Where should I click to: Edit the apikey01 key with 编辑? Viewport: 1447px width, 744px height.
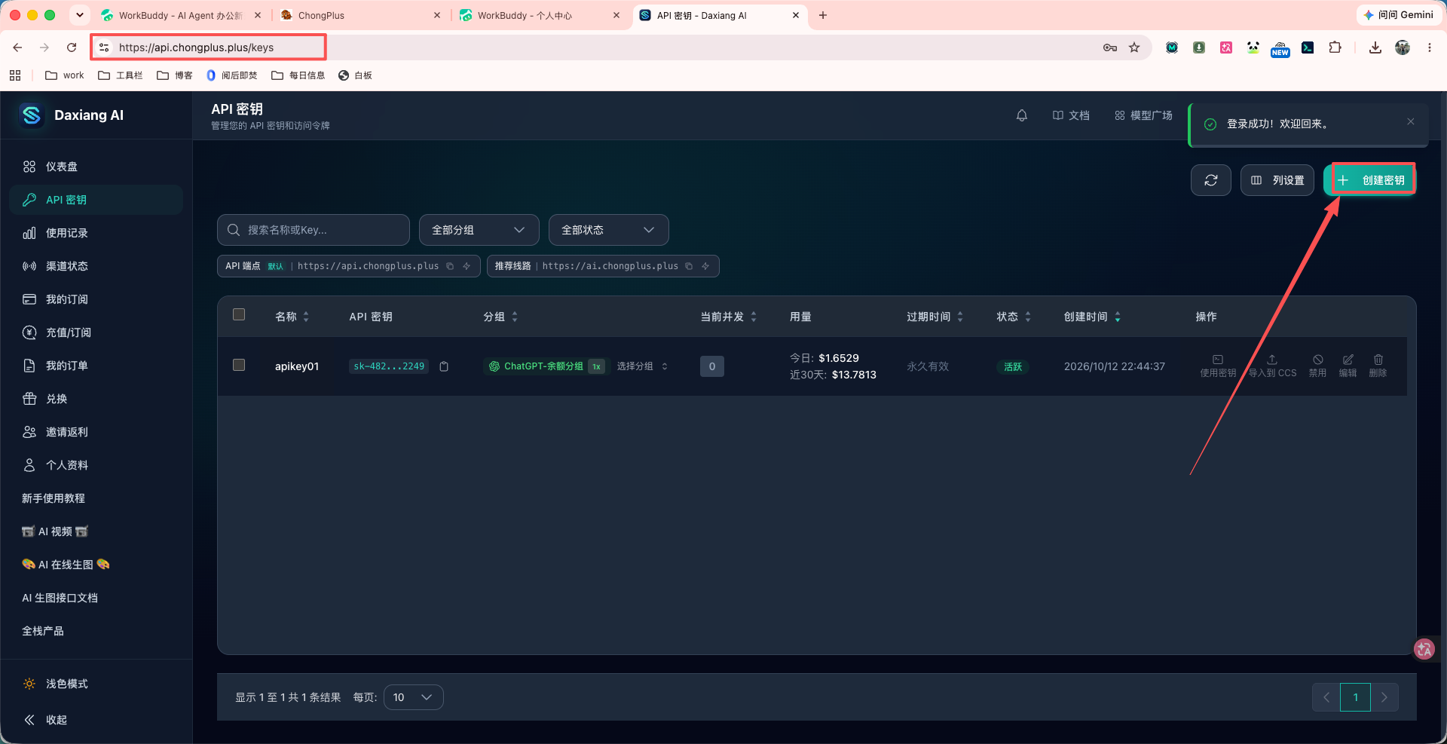[1348, 366]
